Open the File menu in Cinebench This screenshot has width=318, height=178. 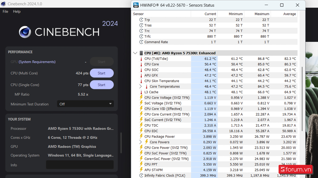point(5,11)
